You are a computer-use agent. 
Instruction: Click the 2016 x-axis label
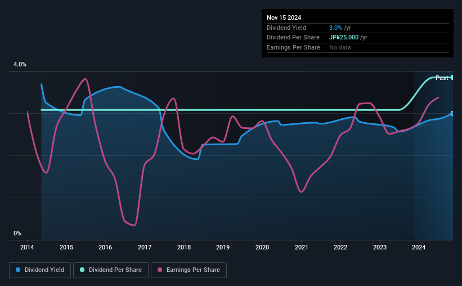click(105, 247)
